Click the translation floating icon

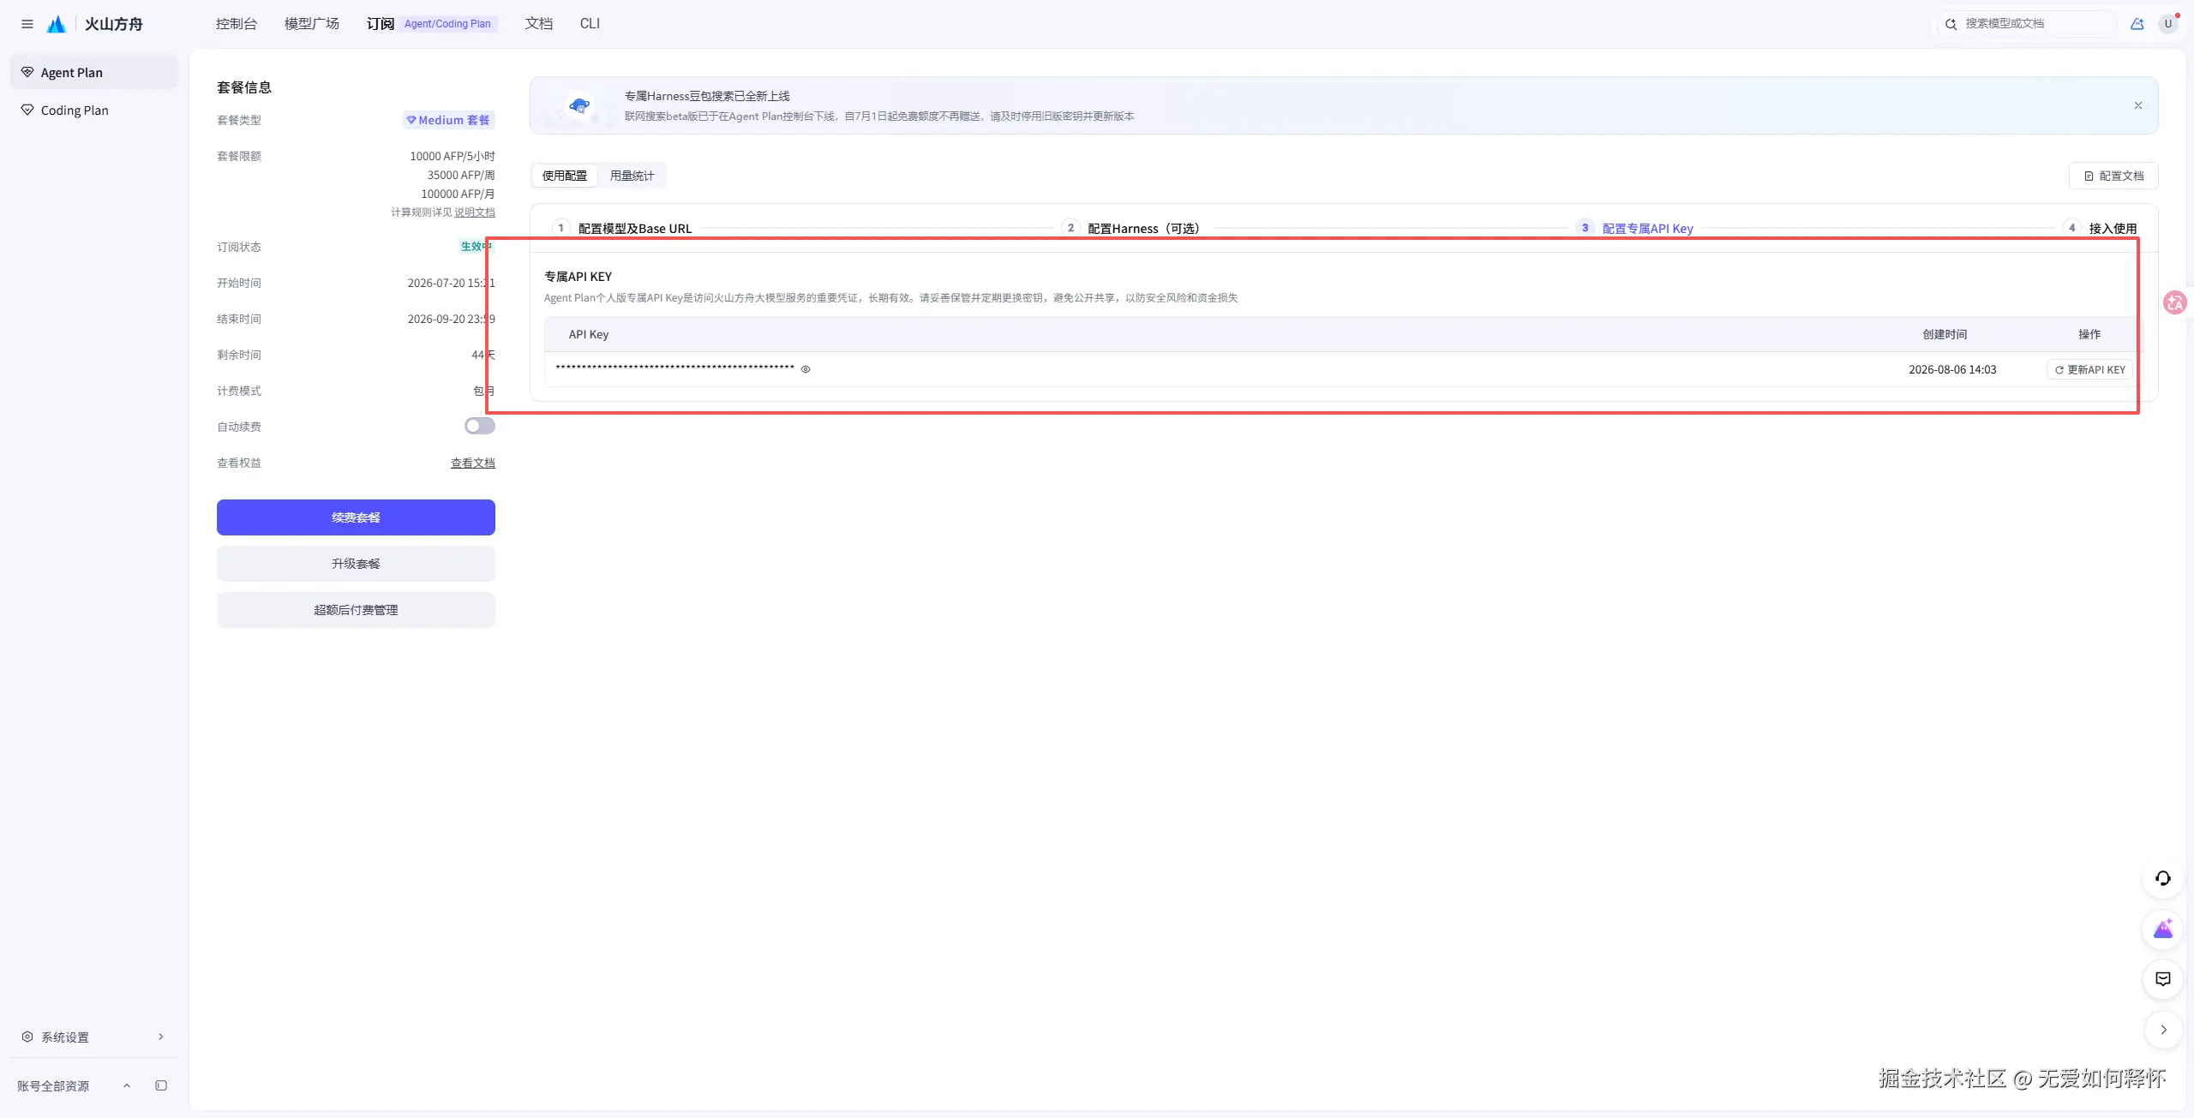coord(2174,302)
